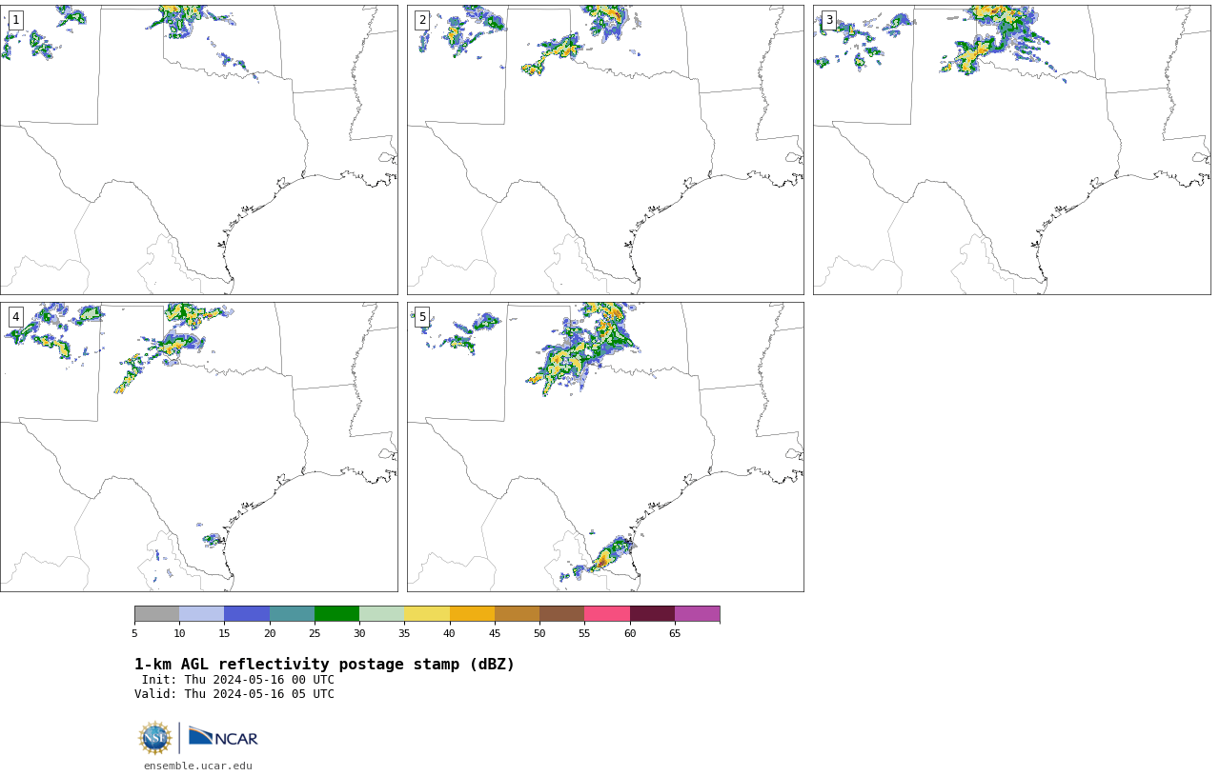This screenshot has height=776, width=1220.
Task: Select the teal 20-25 dBZ swatch
Action: coord(292,614)
